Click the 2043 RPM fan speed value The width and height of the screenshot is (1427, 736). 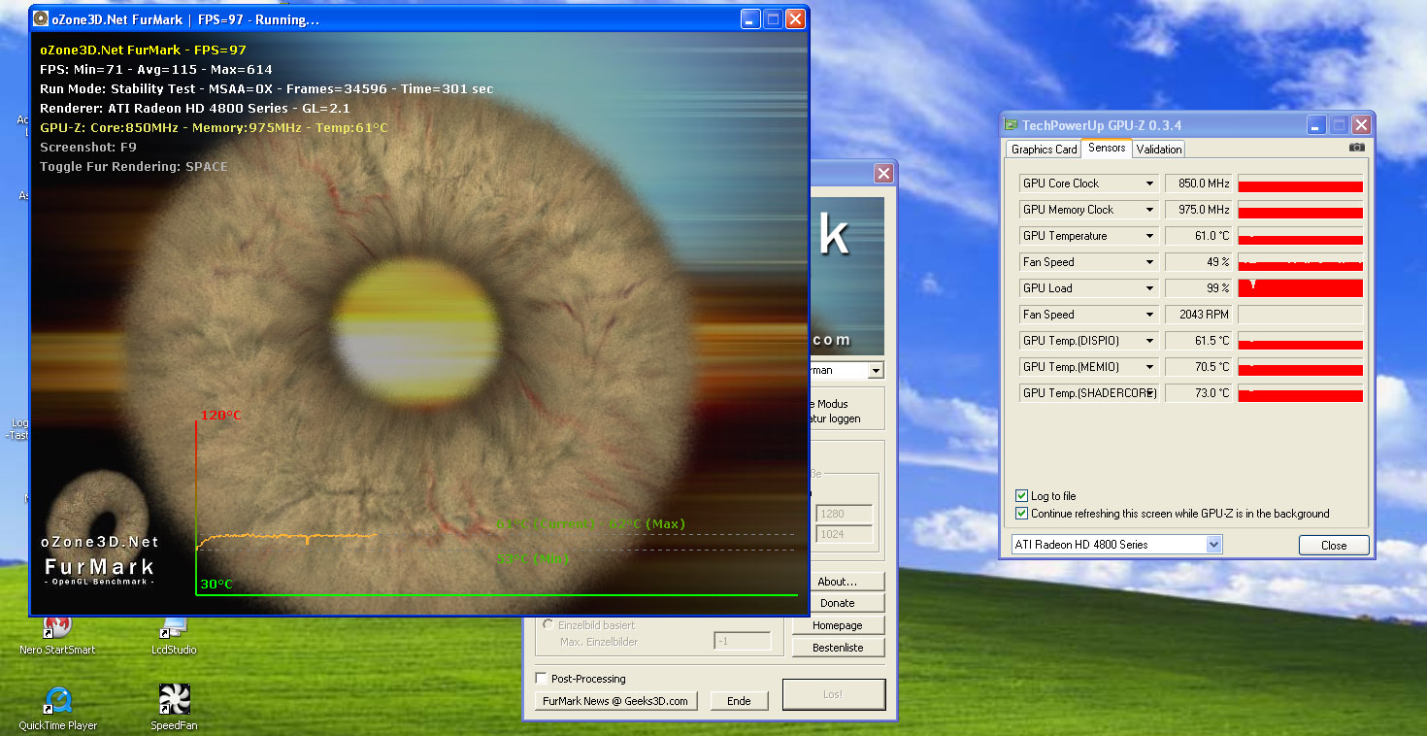1198,315
